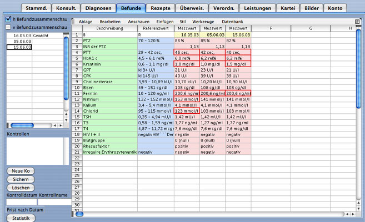Click the 15.06.03 date cell in row 1
365x222 pixels.
[238, 35]
